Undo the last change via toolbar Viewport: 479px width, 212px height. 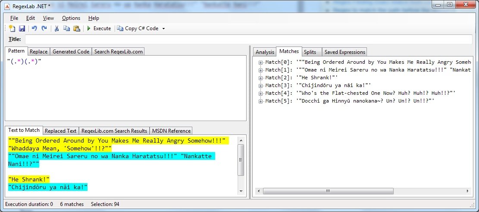pyautogui.click(x=34, y=28)
